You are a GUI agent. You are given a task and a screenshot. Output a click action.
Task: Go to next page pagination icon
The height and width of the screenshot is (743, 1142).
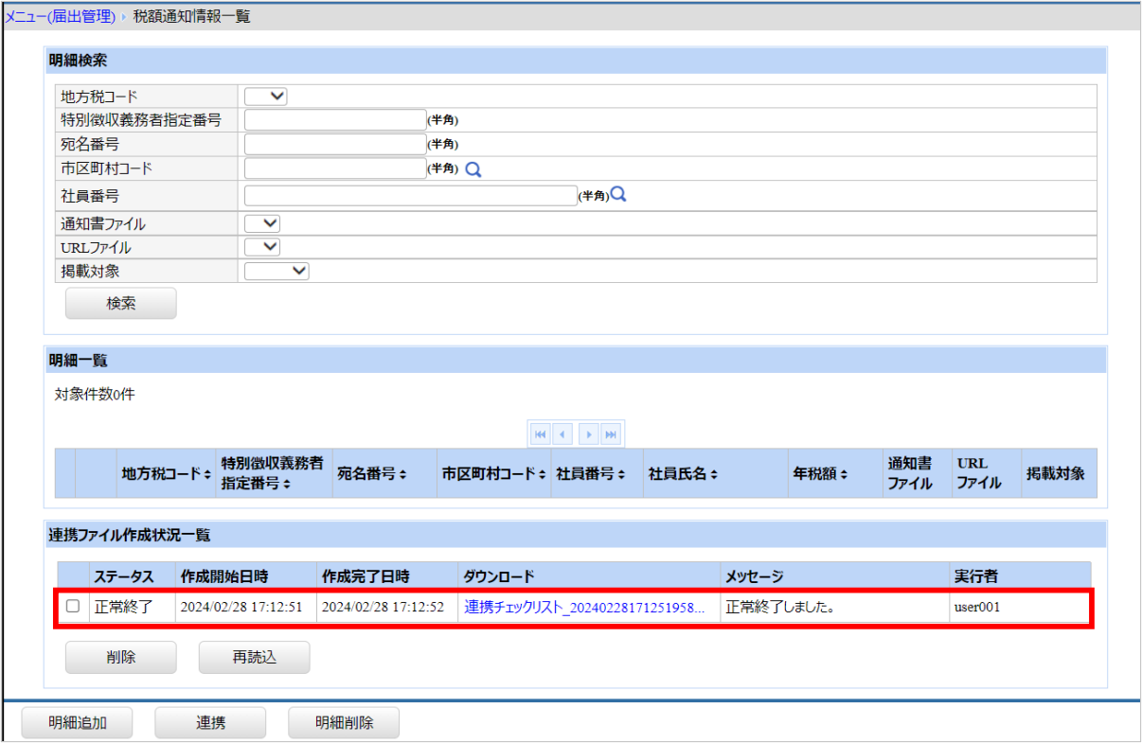pos(588,433)
